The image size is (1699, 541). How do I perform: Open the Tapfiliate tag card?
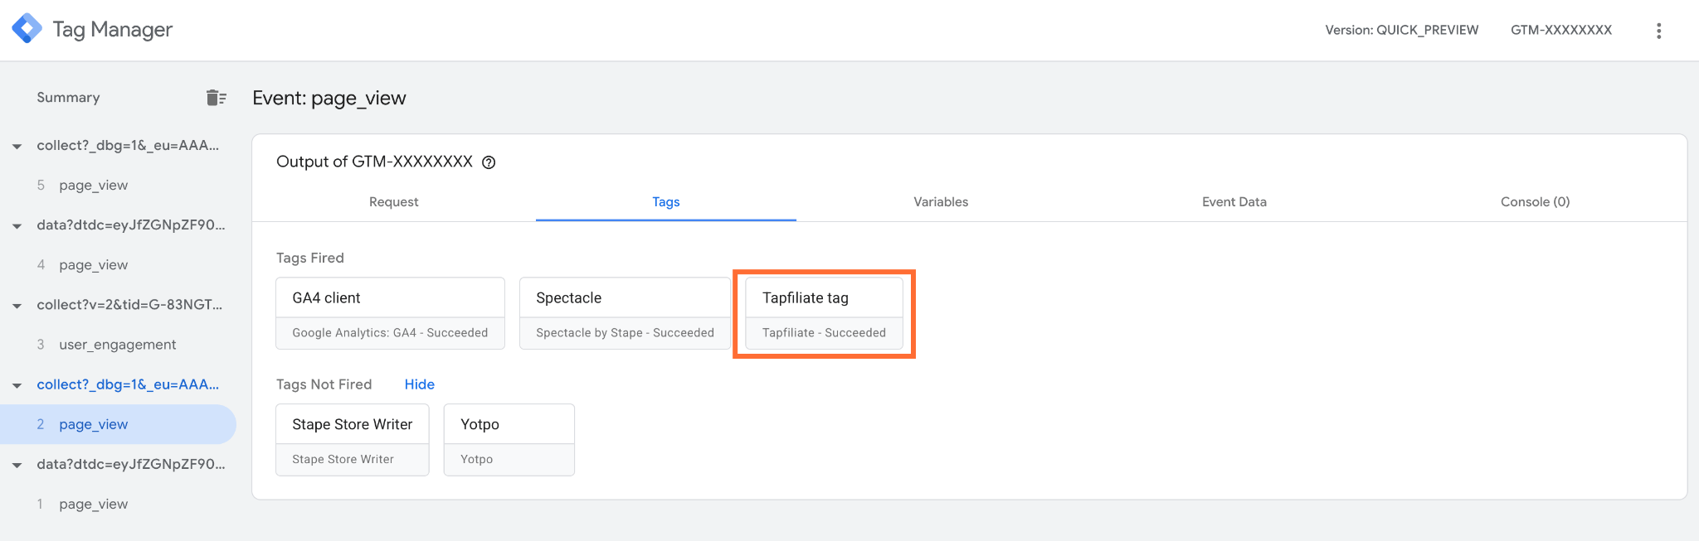824,313
